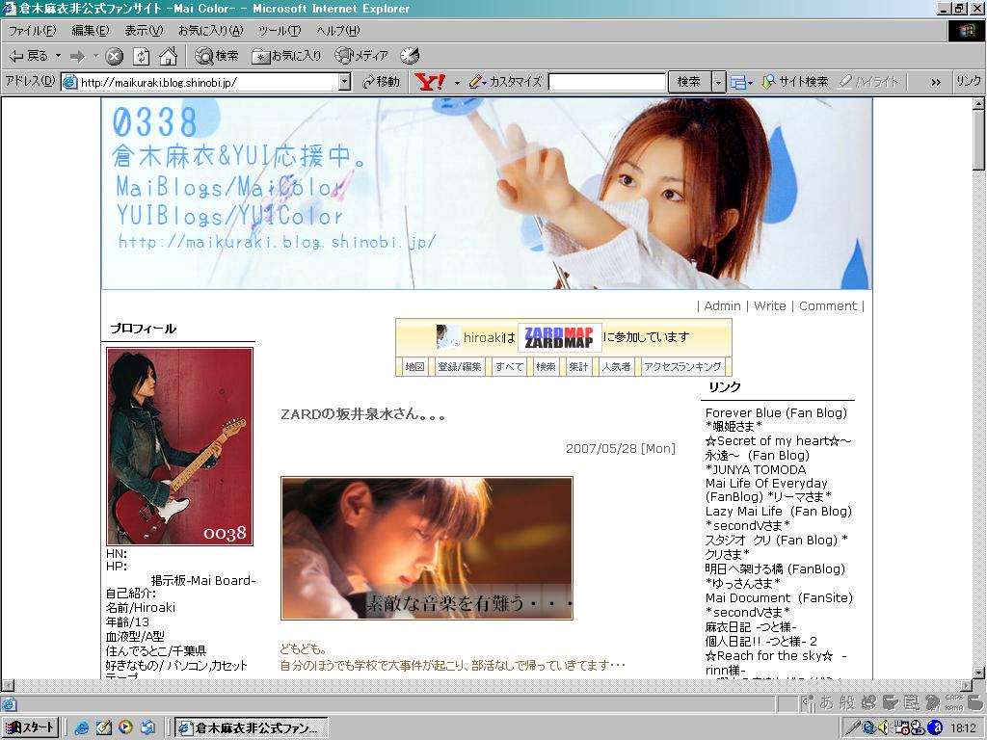Open the post title ZARDの坂井泉水さん。。。
Viewport: 987px width, 740px height.
point(363,414)
